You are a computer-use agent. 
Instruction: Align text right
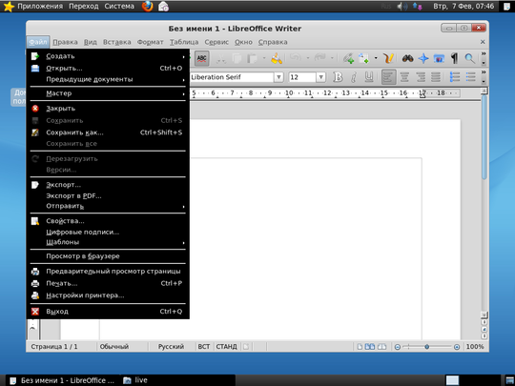pyautogui.click(x=420, y=77)
